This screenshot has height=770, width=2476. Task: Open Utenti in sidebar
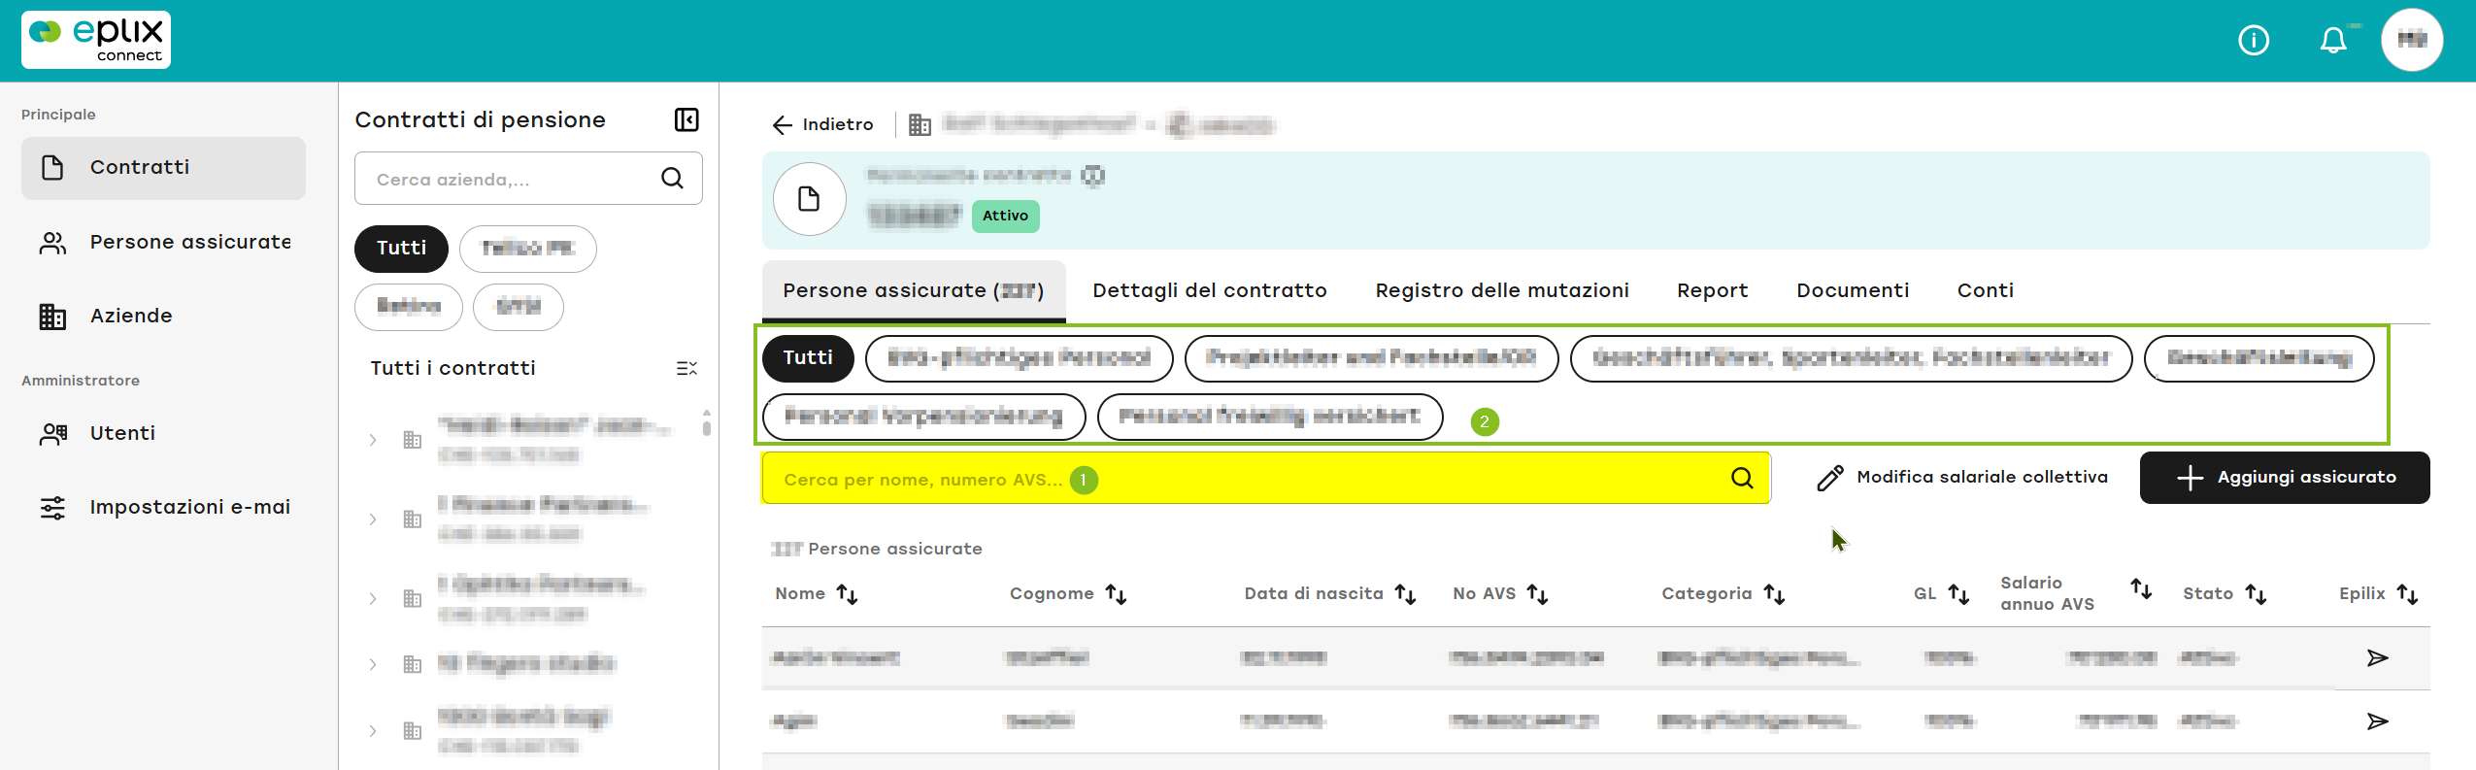pos(163,433)
